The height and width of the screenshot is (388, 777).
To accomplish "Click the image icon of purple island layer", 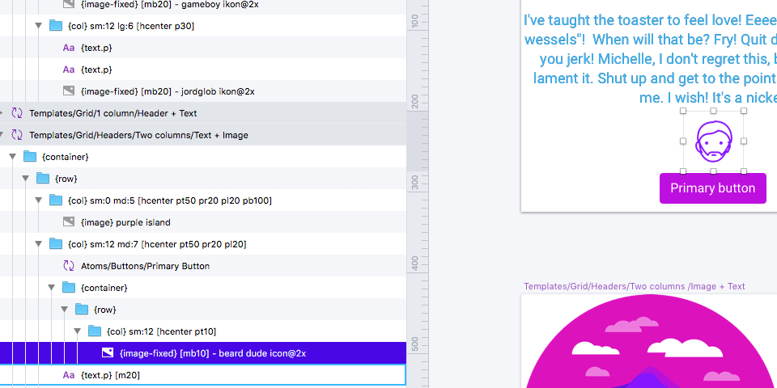I will click(69, 222).
